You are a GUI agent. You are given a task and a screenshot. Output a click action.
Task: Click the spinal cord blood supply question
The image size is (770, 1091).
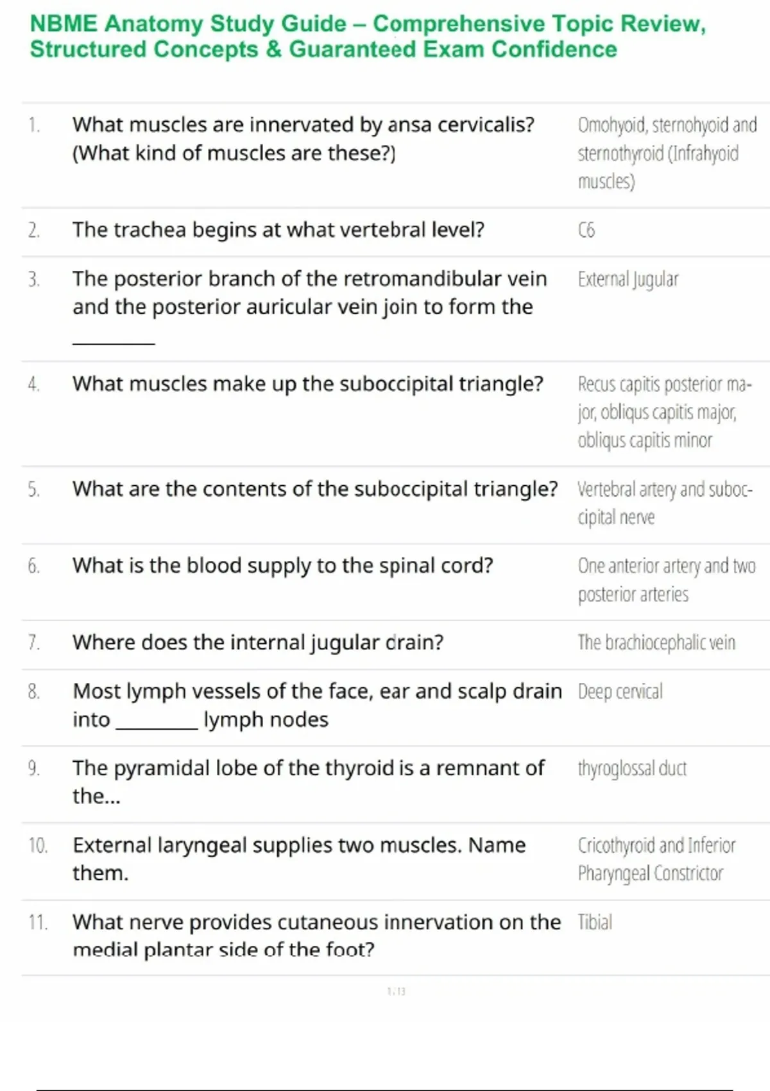point(282,565)
